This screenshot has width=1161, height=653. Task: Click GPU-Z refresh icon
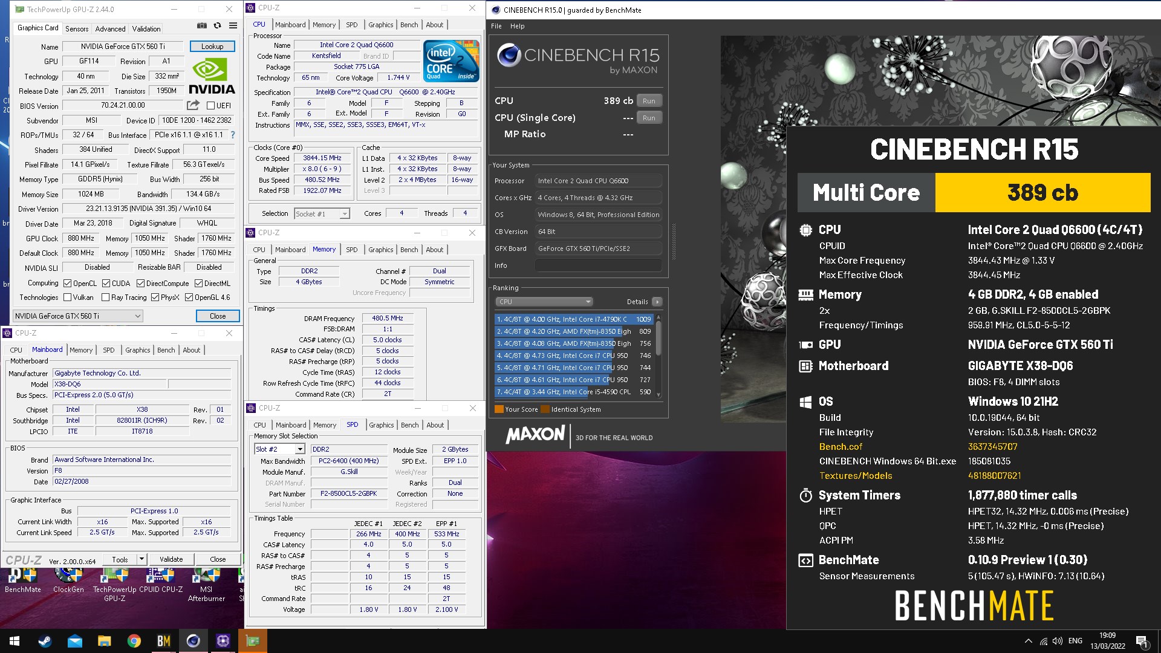[x=217, y=26]
